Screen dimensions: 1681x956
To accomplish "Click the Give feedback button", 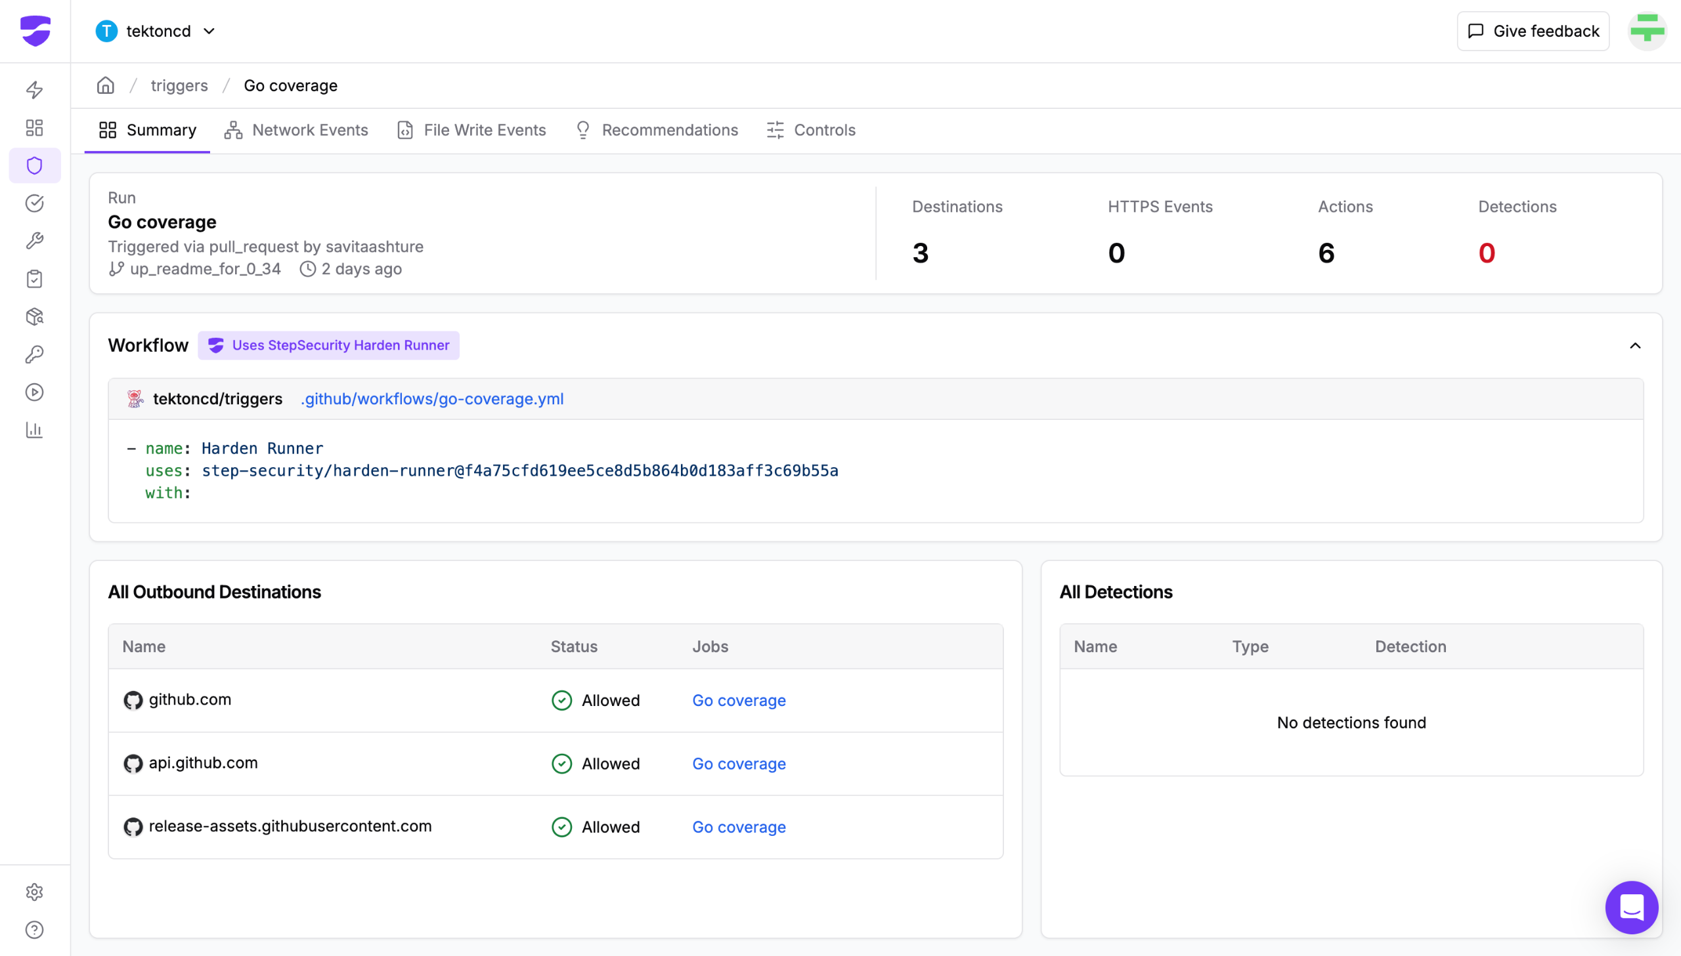I will click(x=1533, y=31).
